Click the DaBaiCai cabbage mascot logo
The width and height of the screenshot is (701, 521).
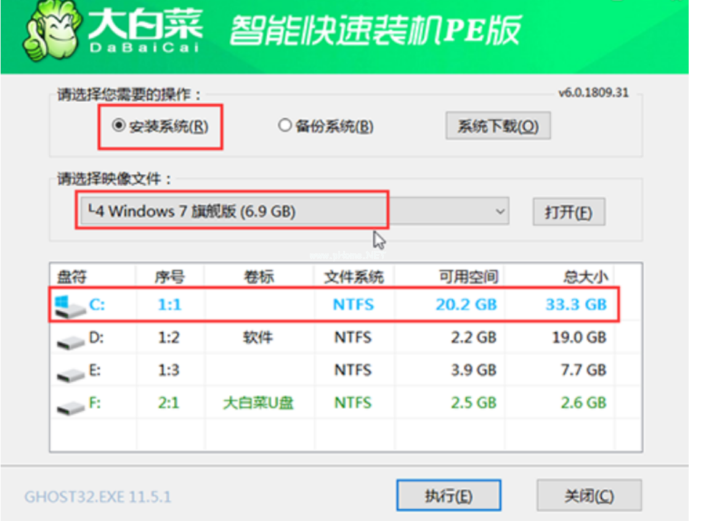pyautogui.click(x=51, y=36)
